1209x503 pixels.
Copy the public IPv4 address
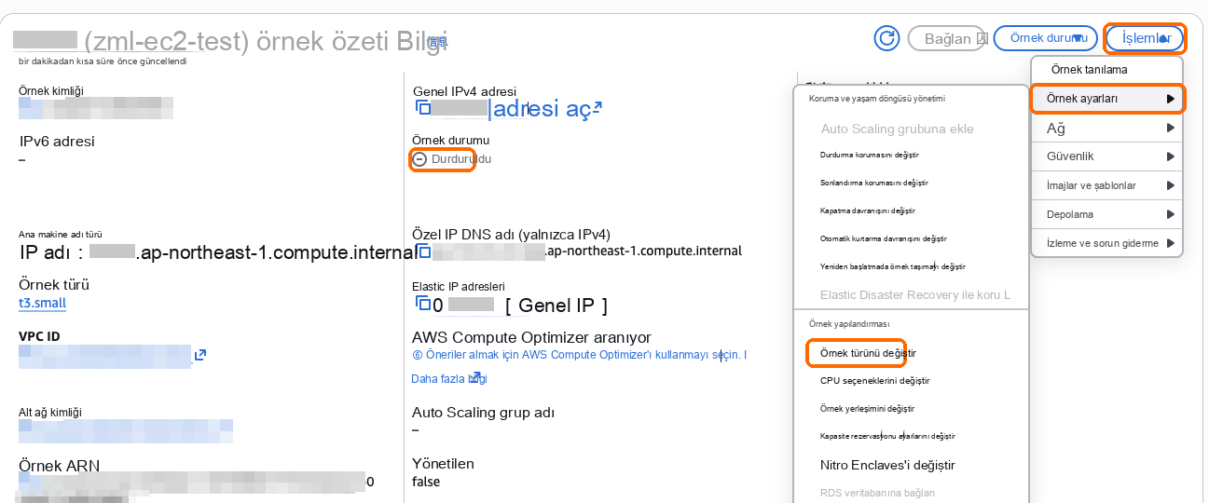[x=423, y=108]
